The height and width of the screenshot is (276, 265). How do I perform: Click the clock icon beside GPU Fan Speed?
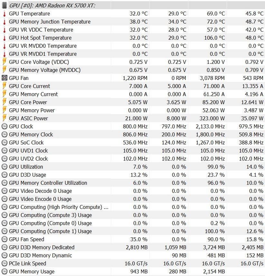click(5, 239)
